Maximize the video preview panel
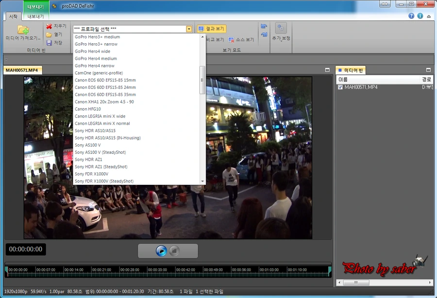Viewport: 437px width, 298px height. [x=327, y=70]
